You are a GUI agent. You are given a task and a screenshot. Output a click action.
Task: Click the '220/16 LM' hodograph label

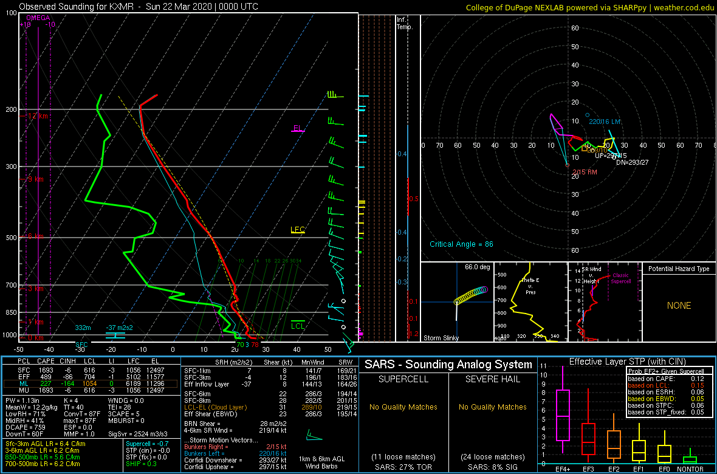[605, 122]
